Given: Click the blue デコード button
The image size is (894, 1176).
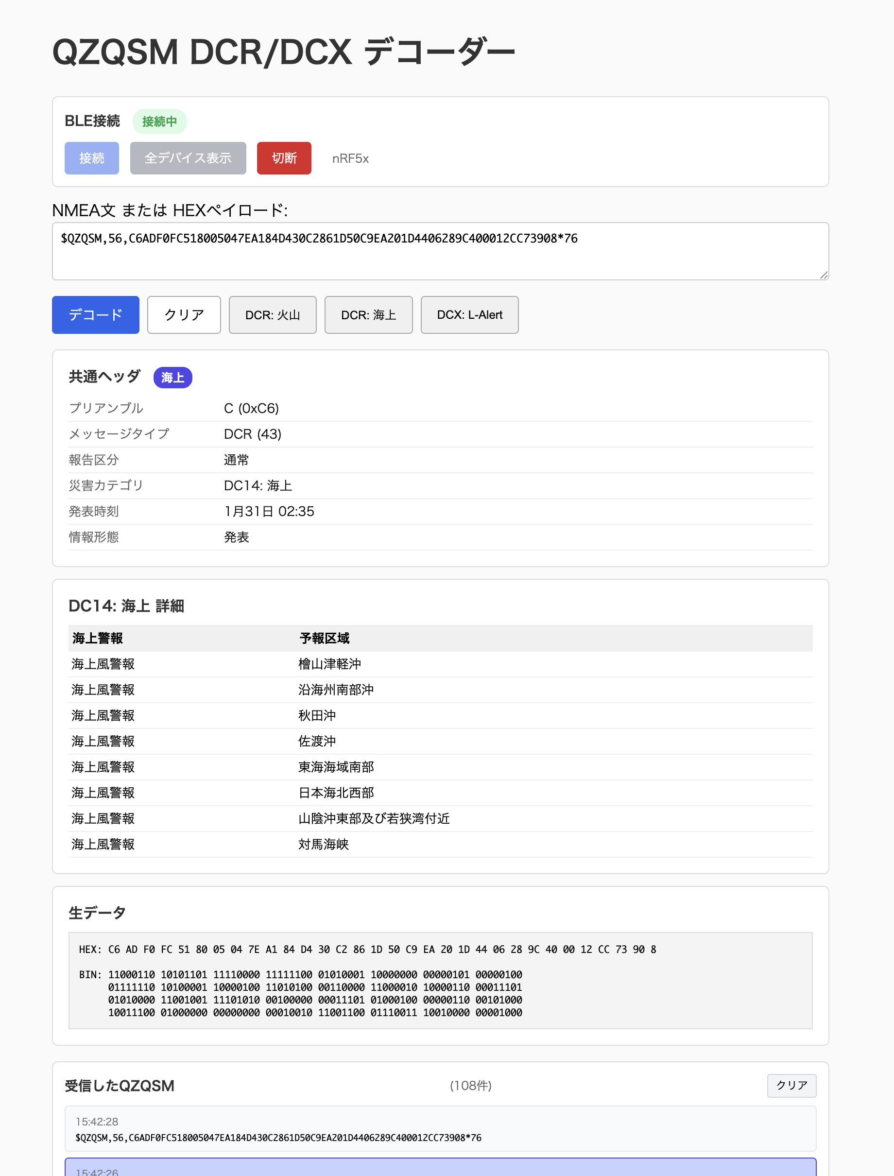Looking at the screenshot, I should pos(95,314).
